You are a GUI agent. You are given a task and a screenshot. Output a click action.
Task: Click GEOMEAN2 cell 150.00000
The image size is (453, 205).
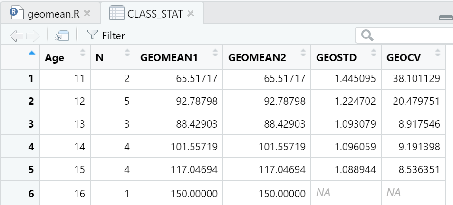[x=267, y=194]
